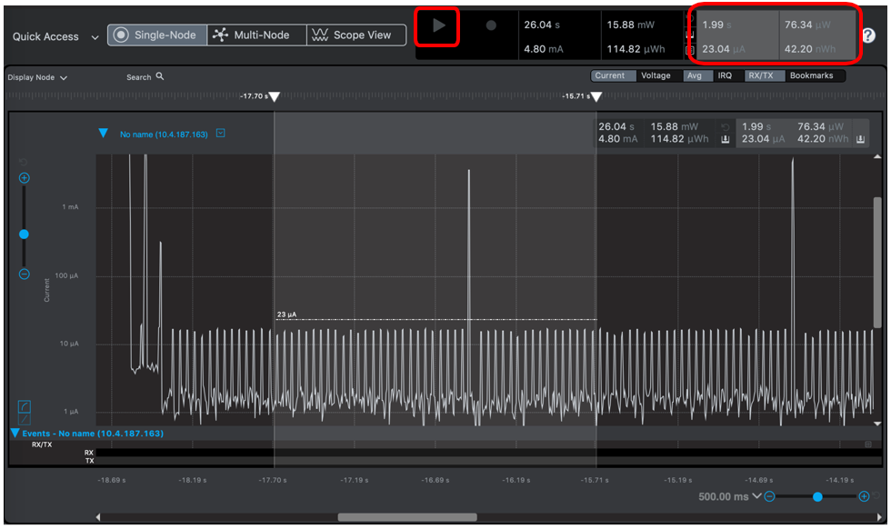Viewport: 891px width, 529px height.
Task: Click the horizontal time zoom slider handle
Action: (x=817, y=496)
